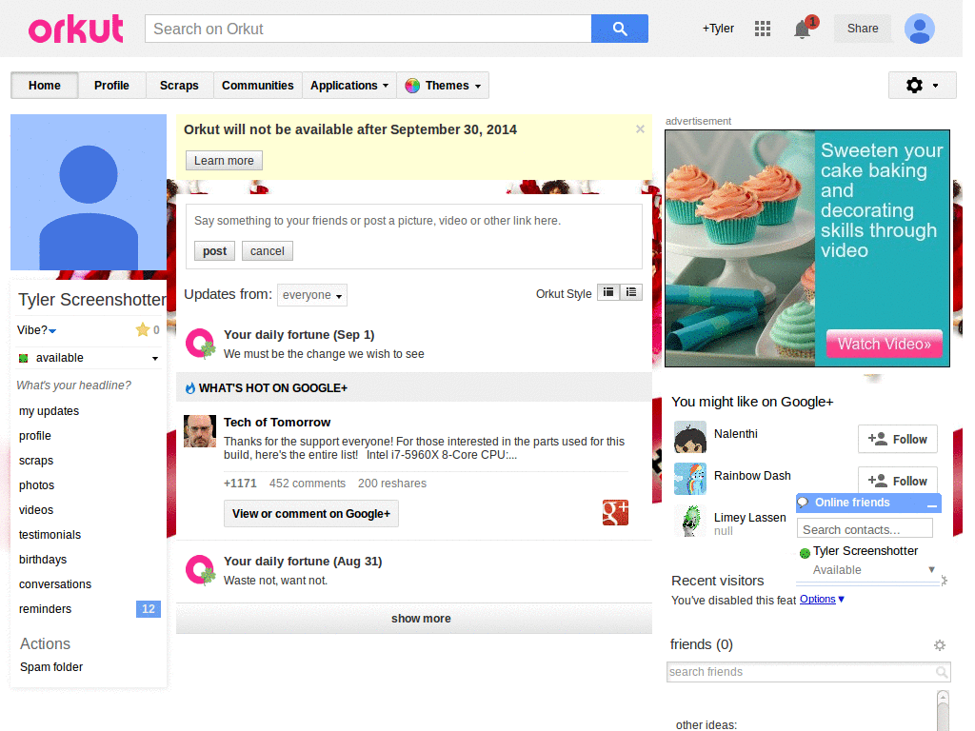Open conversations in sidebar
Viewport: 975px width, 731px height.
tap(55, 584)
